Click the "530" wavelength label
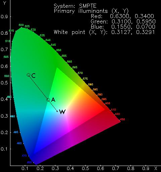 pos(33,30)
